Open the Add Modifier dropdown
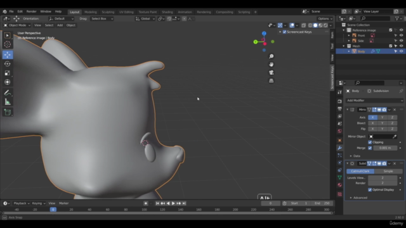The width and height of the screenshot is (406, 228). point(375,101)
